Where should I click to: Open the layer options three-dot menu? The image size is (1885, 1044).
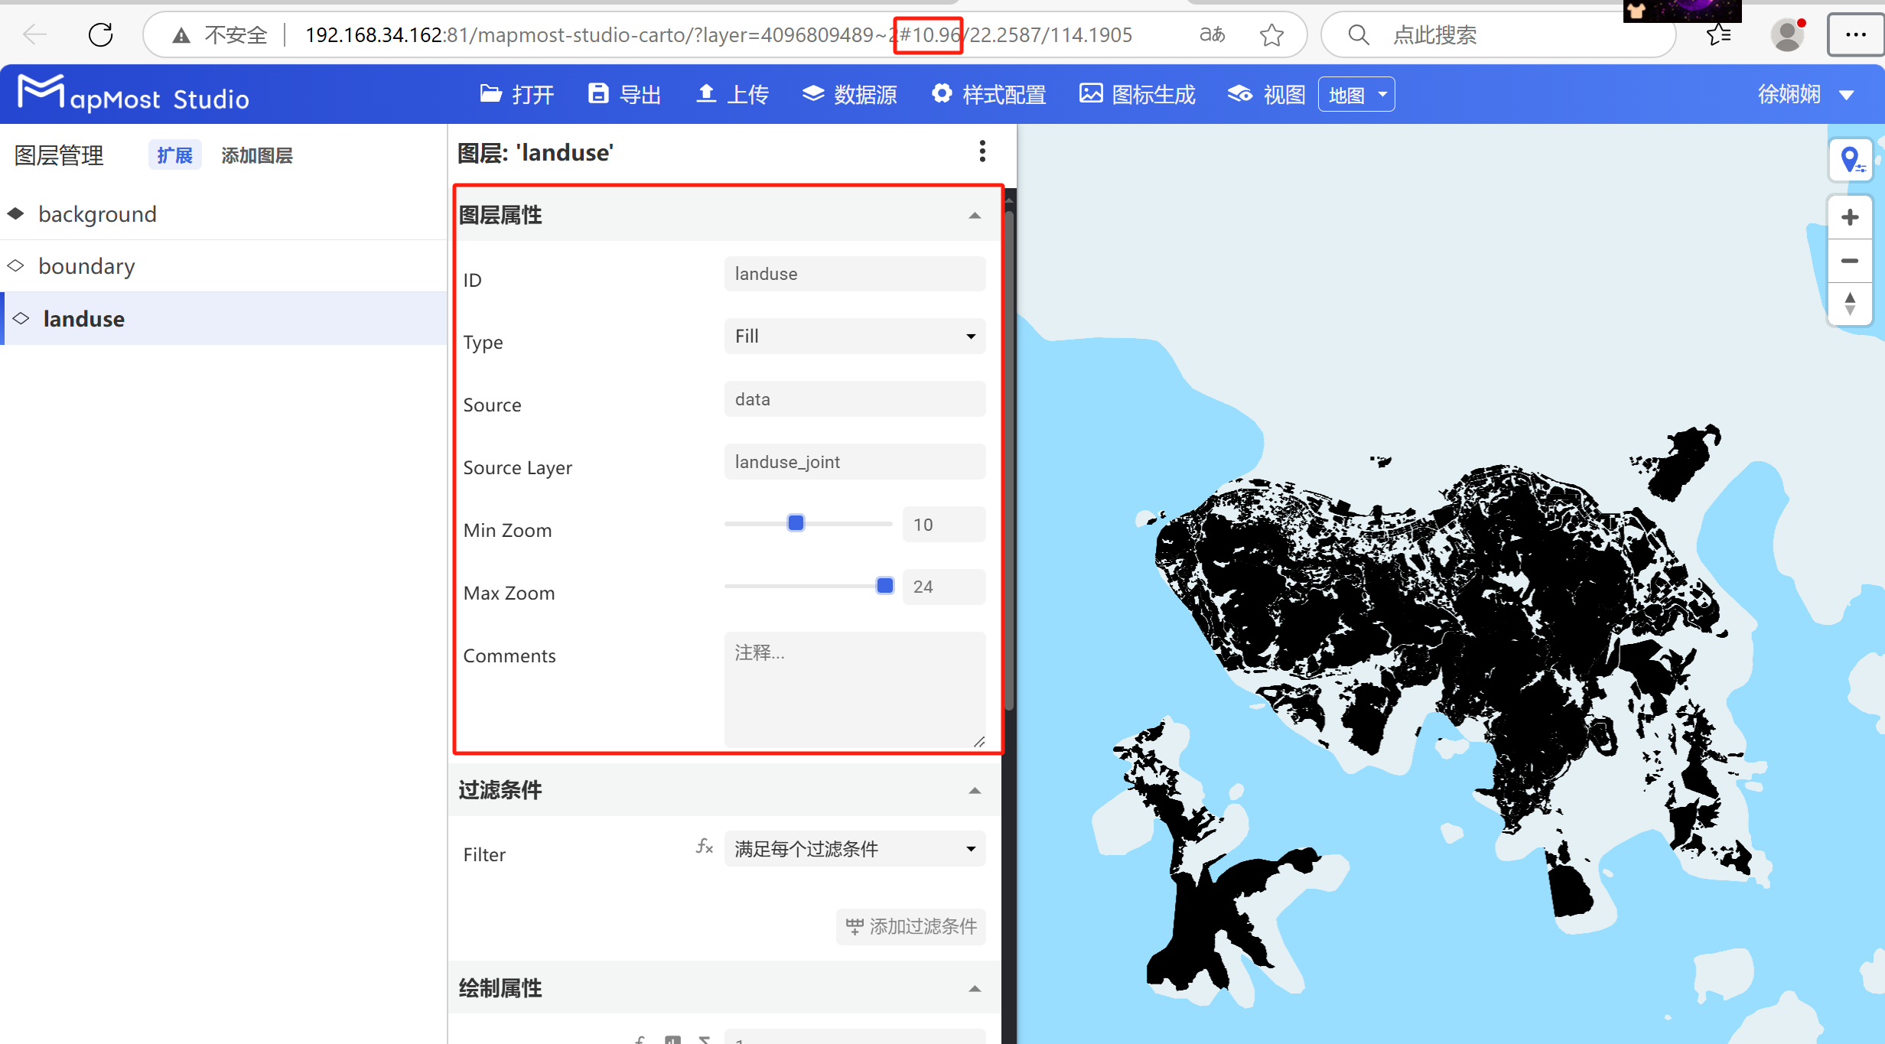point(983,151)
